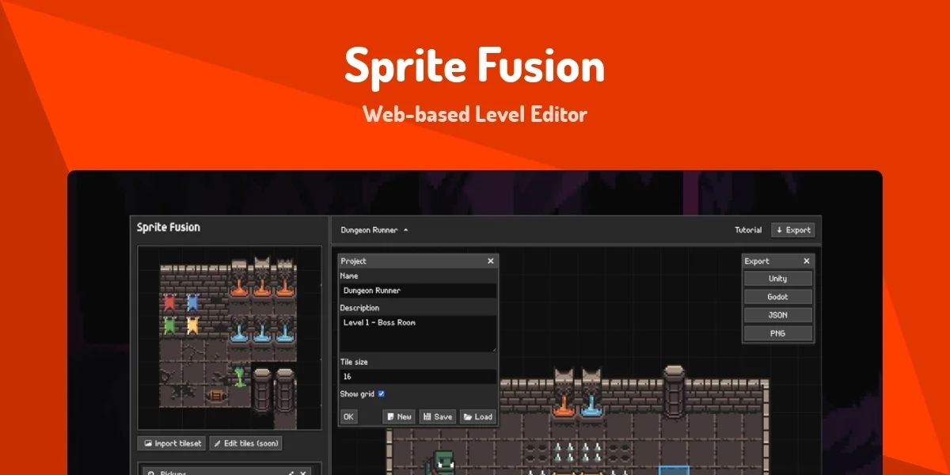Open the Dungeon Runner project dropdown
Image resolution: width=950 pixels, height=475 pixels.
tap(374, 230)
